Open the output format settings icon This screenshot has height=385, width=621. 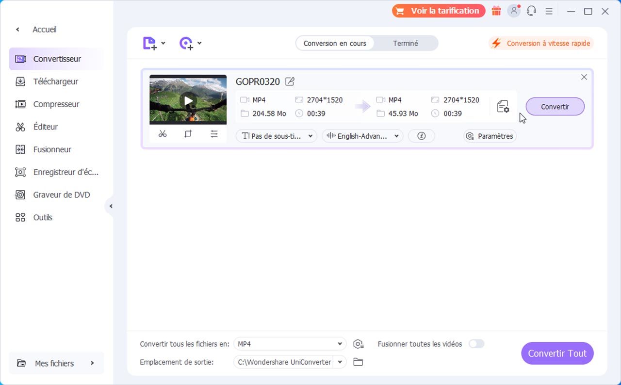(503, 106)
